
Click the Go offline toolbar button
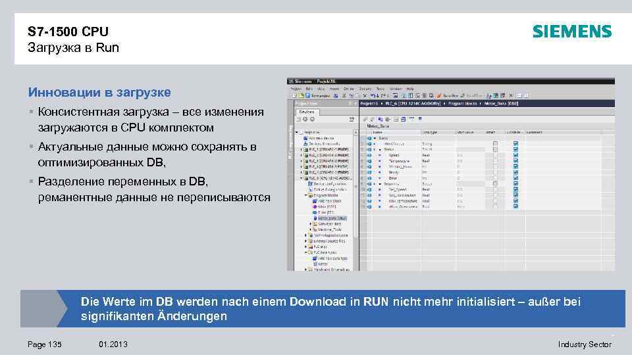click(x=471, y=96)
